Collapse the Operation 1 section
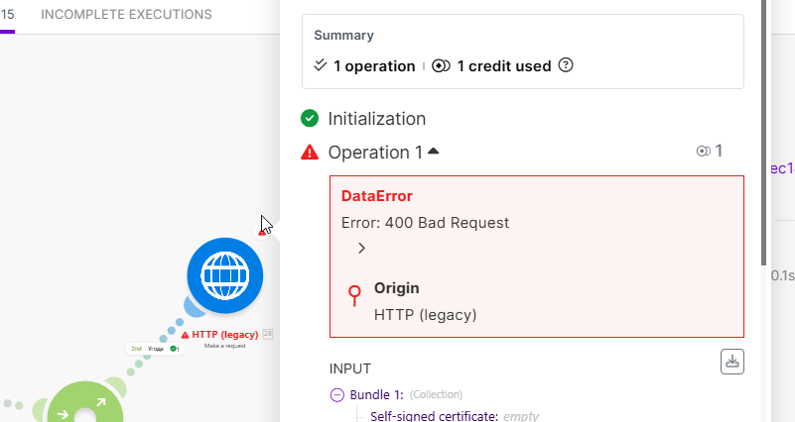795x422 pixels. pyautogui.click(x=433, y=152)
